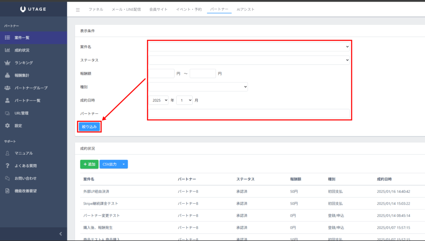Switch to the ファネル tab
Screen dimensions: 425x241
pyautogui.click(x=96, y=9)
